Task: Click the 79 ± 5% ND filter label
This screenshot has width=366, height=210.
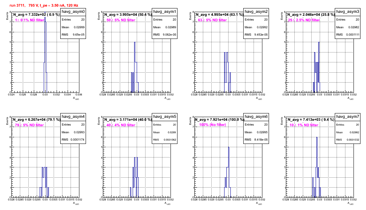Action: [x=29, y=125]
